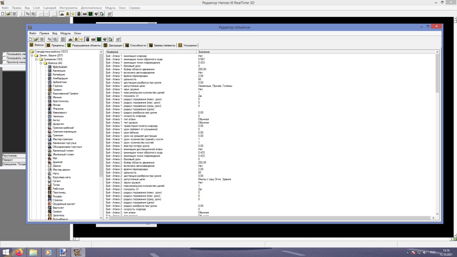This screenshot has width=457, height=257.
Task: Click Open folder icon in Object Editor toolbar
Action: 36,39
